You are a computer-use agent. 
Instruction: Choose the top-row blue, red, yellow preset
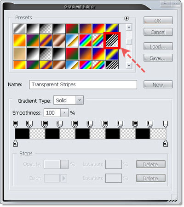(x=98, y=28)
